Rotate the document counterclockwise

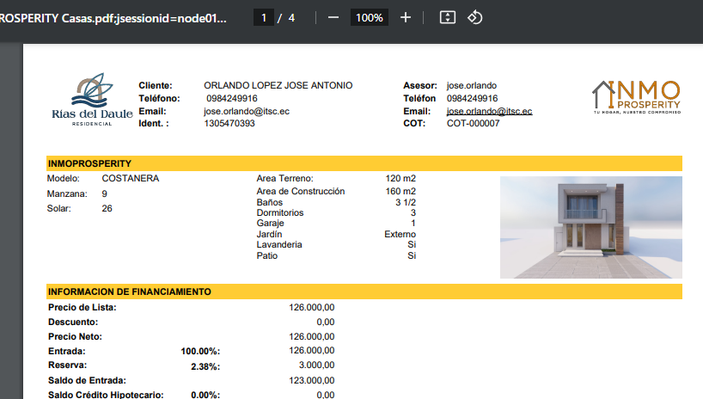tap(474, 17)
